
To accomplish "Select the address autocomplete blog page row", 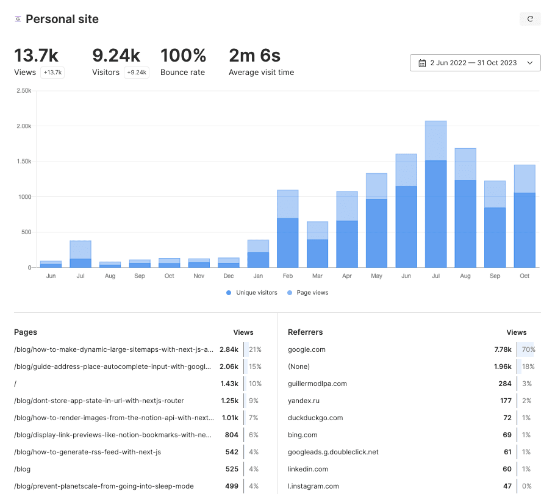I will (113, 367).
